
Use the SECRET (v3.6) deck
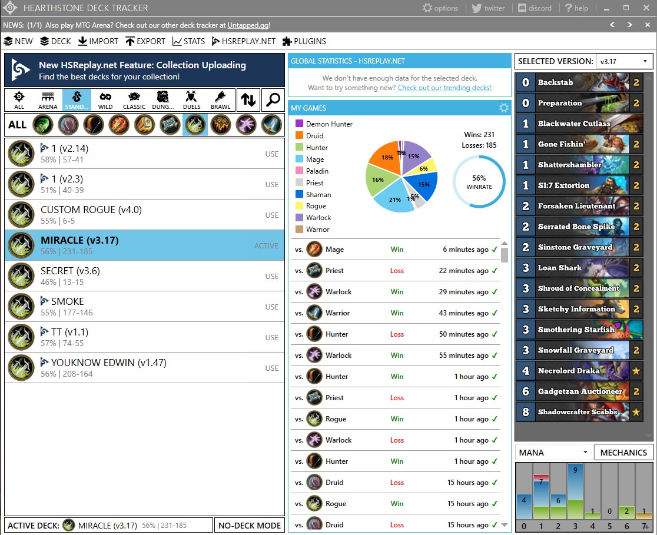(271, 276)
